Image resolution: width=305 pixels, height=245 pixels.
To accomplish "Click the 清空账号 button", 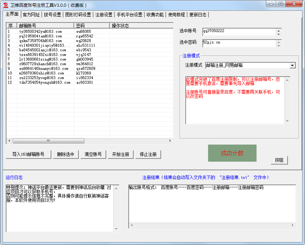I will click(93, 154).
